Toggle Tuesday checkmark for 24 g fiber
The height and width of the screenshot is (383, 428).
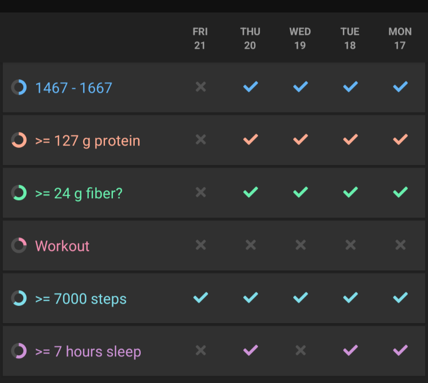pyautogui.click(x=350, y=192)
